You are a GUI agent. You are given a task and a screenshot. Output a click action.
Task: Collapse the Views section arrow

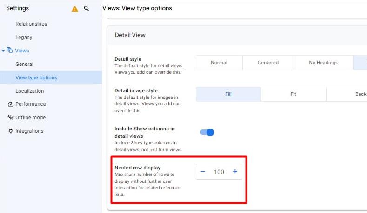point(4,51)
